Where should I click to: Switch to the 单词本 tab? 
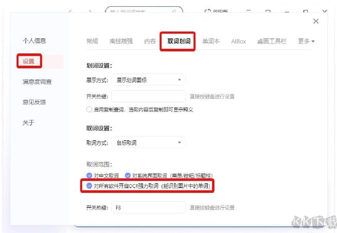[211, 41]
